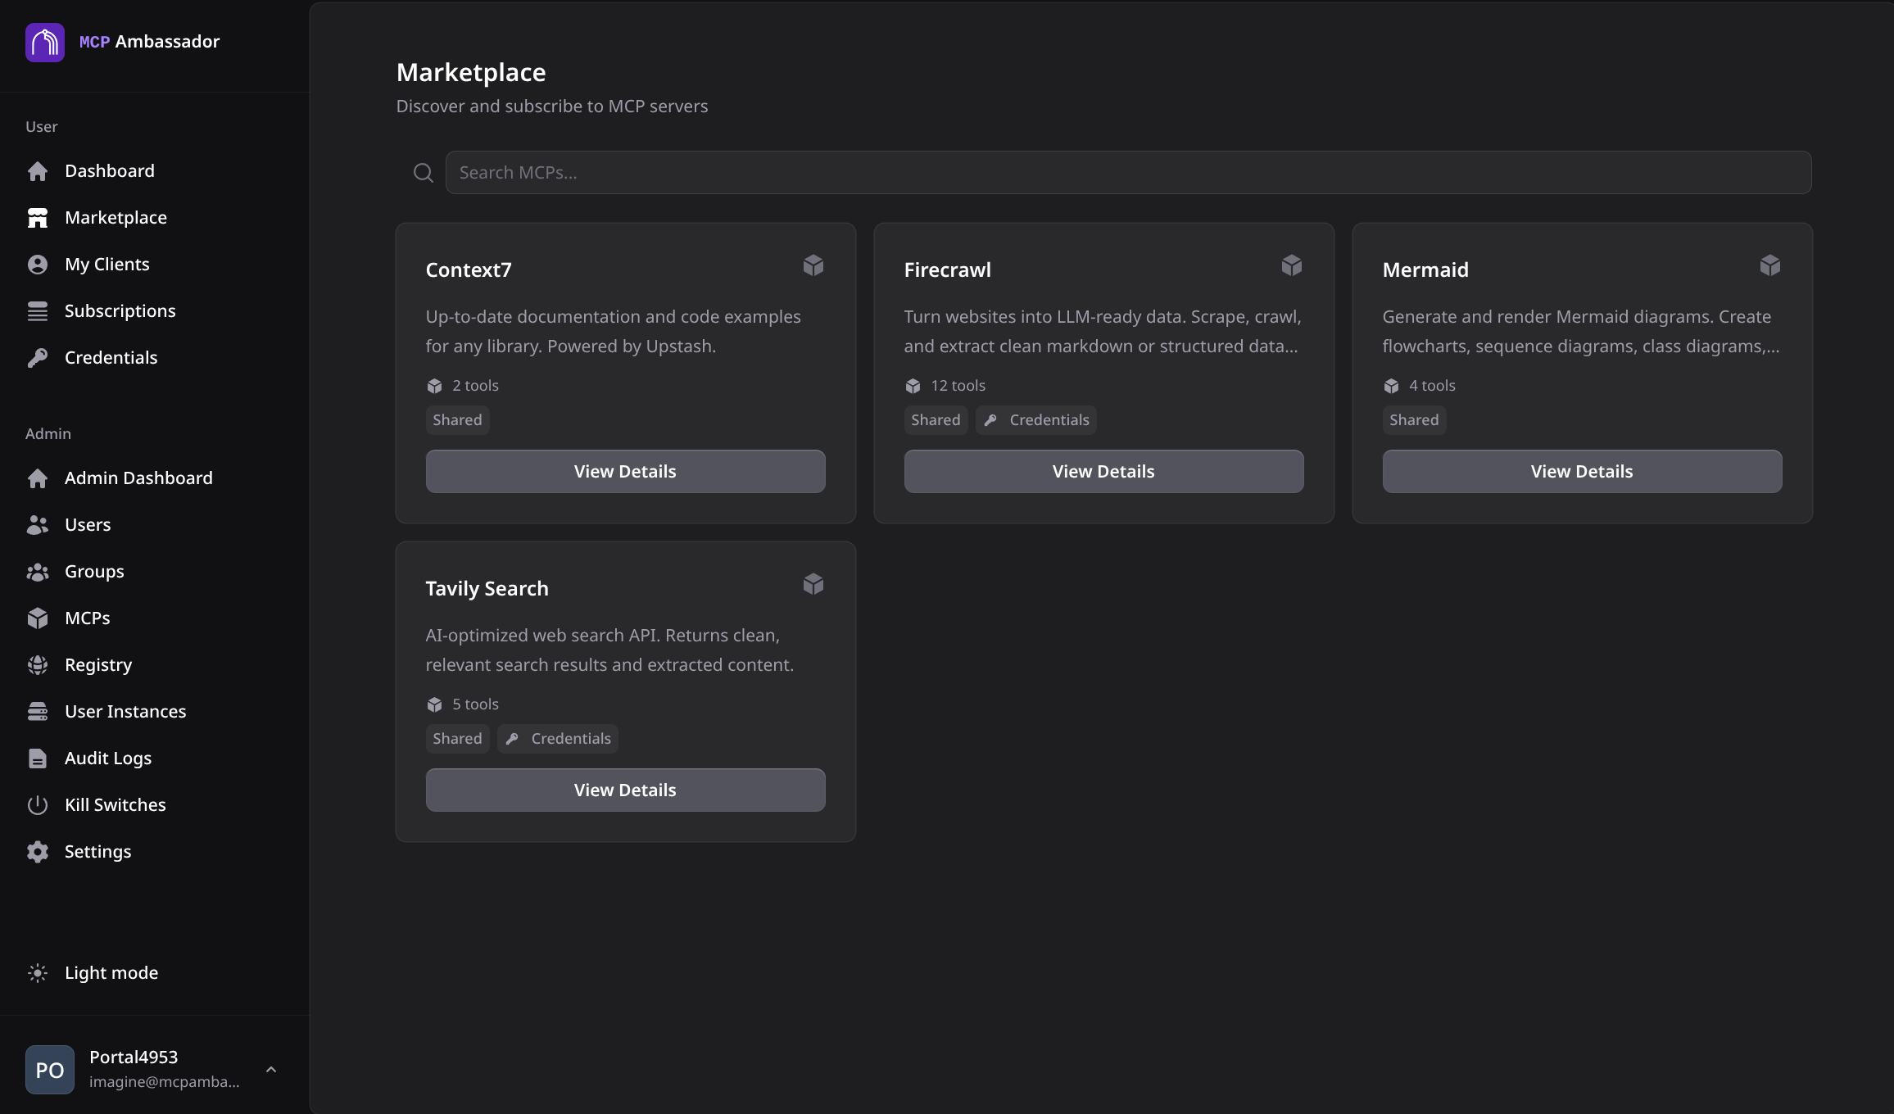Viewport: 1894px width, 1114px height.
Task: Click the cube icon on Firecrawl card
Action: click(x=1291, y=265)
